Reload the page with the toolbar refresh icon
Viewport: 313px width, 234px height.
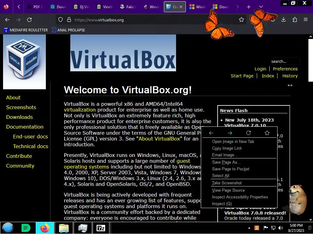(29, 20)
